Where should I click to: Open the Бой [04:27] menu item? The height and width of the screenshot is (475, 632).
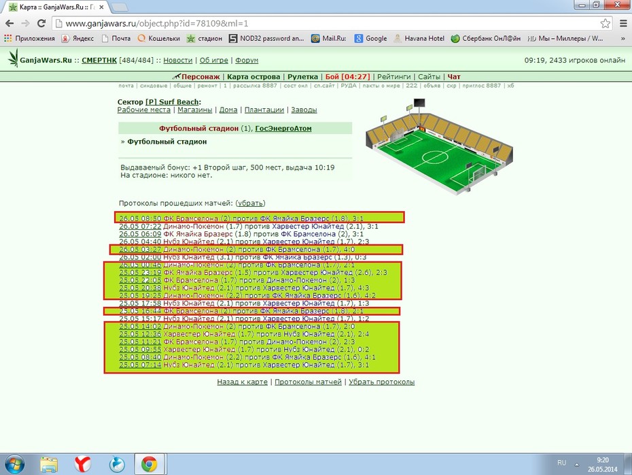[347, 77]
